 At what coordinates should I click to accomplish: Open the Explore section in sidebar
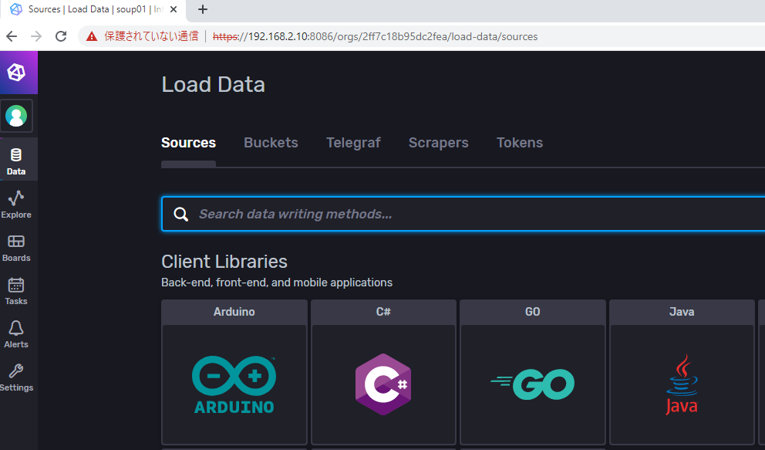click(16, 205)
